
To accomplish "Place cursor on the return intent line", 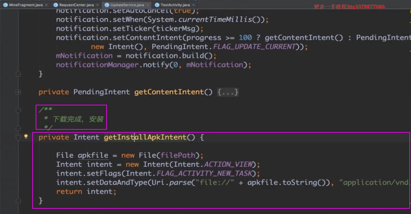I will [86, 192].
